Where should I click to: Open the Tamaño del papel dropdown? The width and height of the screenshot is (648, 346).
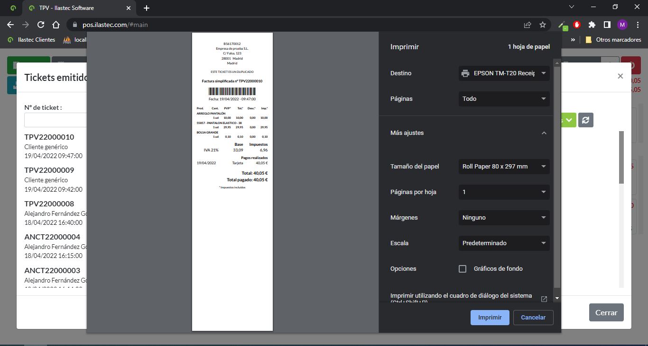pyautogui.click(x=504, y=167)
